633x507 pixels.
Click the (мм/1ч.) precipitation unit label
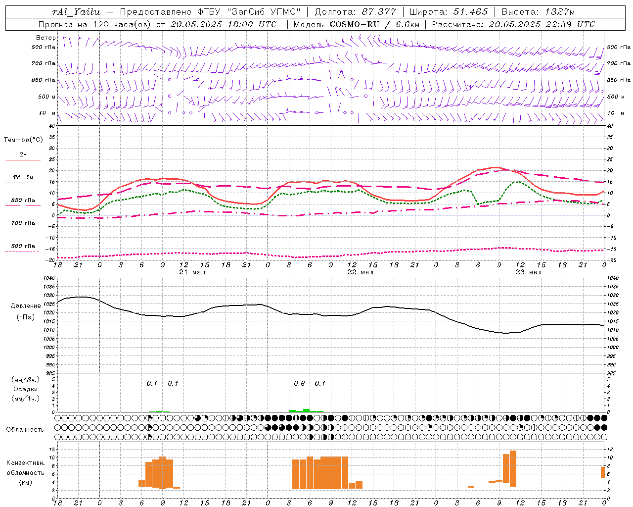pyautogui.click(x=26, y=399)
